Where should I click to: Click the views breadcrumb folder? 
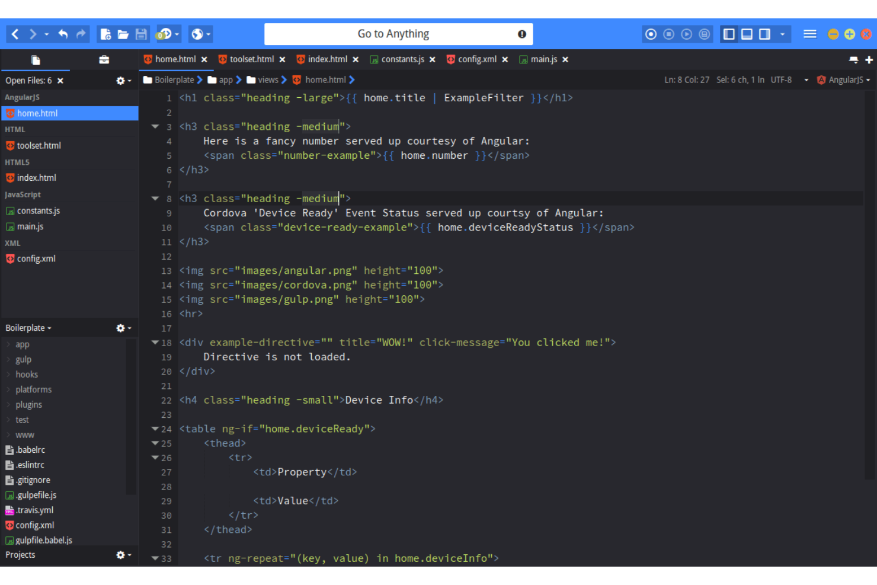(x=263, y=80)
